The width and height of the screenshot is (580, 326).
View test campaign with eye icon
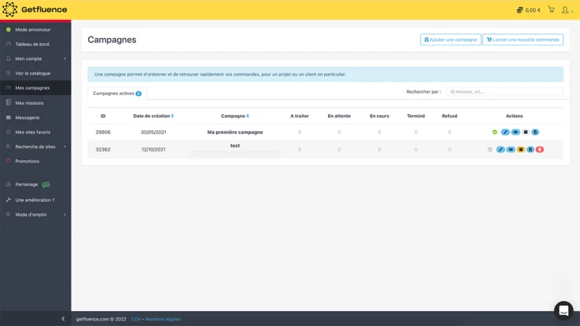(510, 150)
